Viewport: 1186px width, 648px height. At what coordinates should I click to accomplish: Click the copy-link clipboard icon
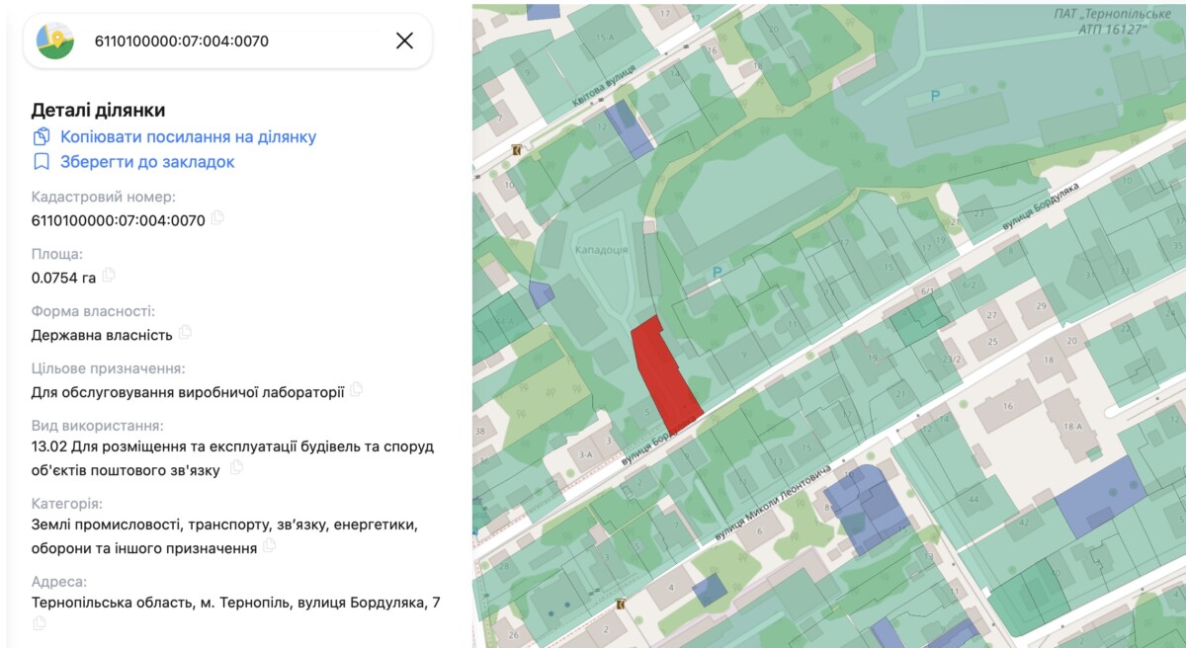coord(42,136)
